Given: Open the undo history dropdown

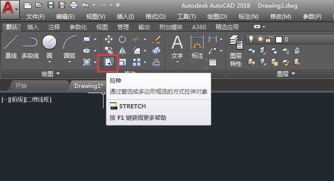Looking at the screenshot, I should pos(94,5).
